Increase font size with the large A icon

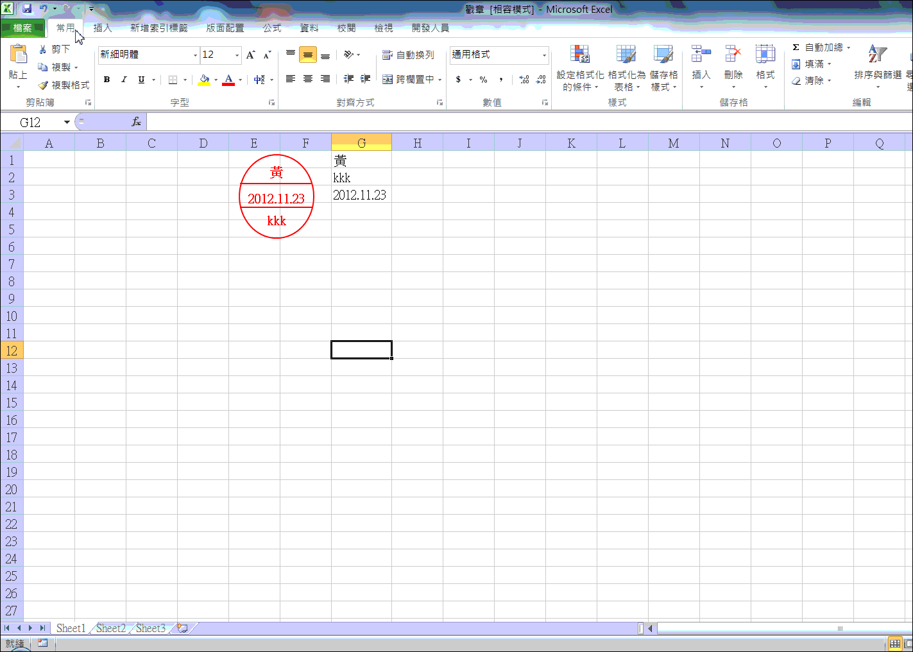coord(251,55)
